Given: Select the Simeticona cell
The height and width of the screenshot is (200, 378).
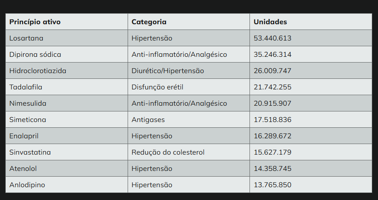Looking at the screenshot, I should pos(67,119).
